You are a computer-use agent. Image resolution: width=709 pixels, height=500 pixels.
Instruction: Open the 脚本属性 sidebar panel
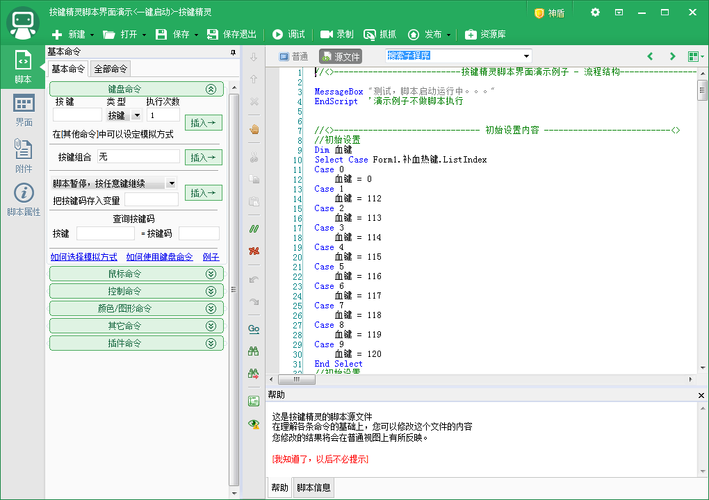point(24,199)
